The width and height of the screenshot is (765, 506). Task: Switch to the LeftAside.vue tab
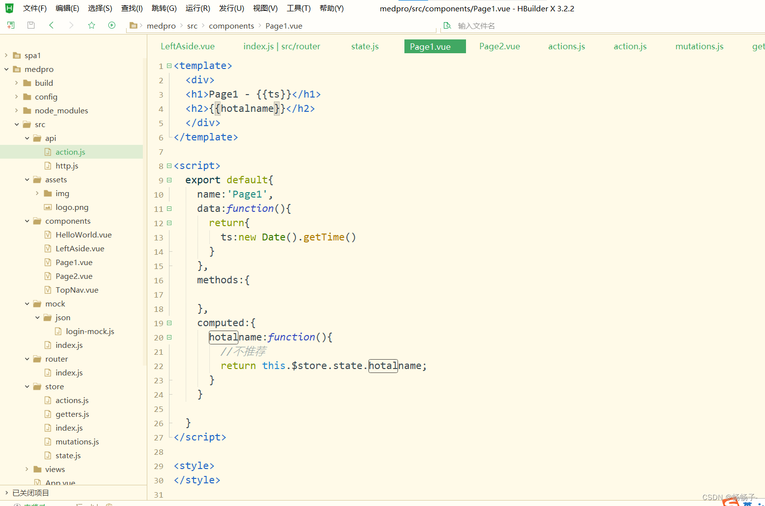[x=188, y=46]
